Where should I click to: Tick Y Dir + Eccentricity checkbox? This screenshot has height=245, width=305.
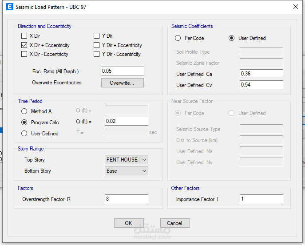coord(97,45)
